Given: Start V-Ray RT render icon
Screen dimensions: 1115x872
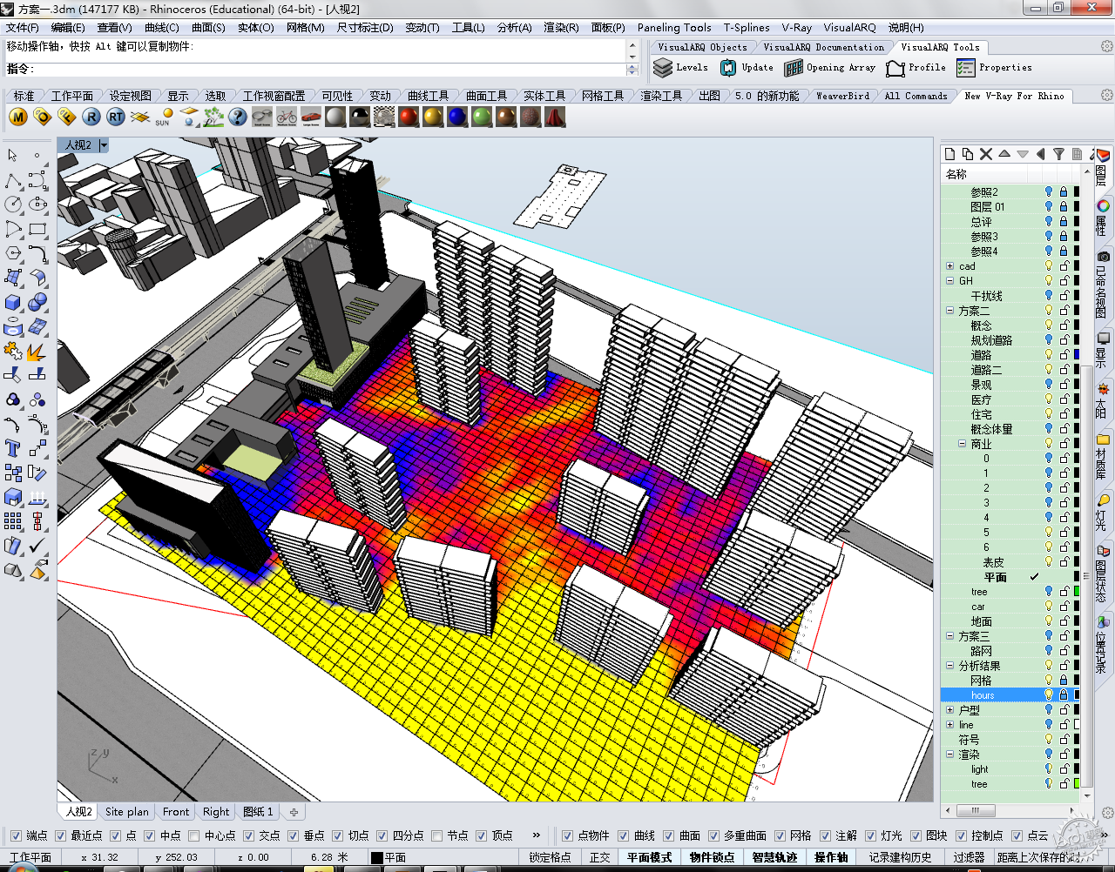Looking at the screenshot, I should [116, 117].
